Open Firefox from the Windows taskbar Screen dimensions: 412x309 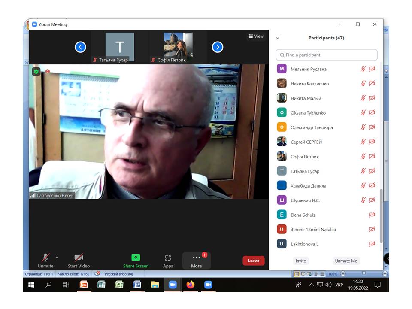point(191,285)
